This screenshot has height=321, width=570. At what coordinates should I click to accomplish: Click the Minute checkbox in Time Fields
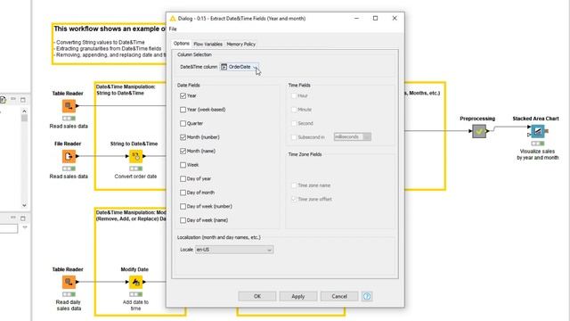pyautogui.click(x=294, y=110)
